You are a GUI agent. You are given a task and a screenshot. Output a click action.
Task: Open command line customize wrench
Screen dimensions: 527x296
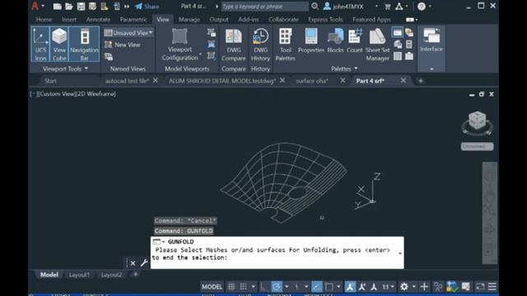(144, 263)
